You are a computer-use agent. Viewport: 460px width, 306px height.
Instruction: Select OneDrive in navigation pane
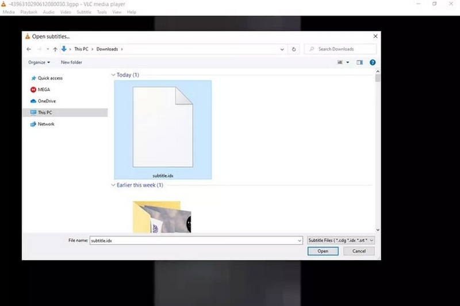click(x=43, y=101)
